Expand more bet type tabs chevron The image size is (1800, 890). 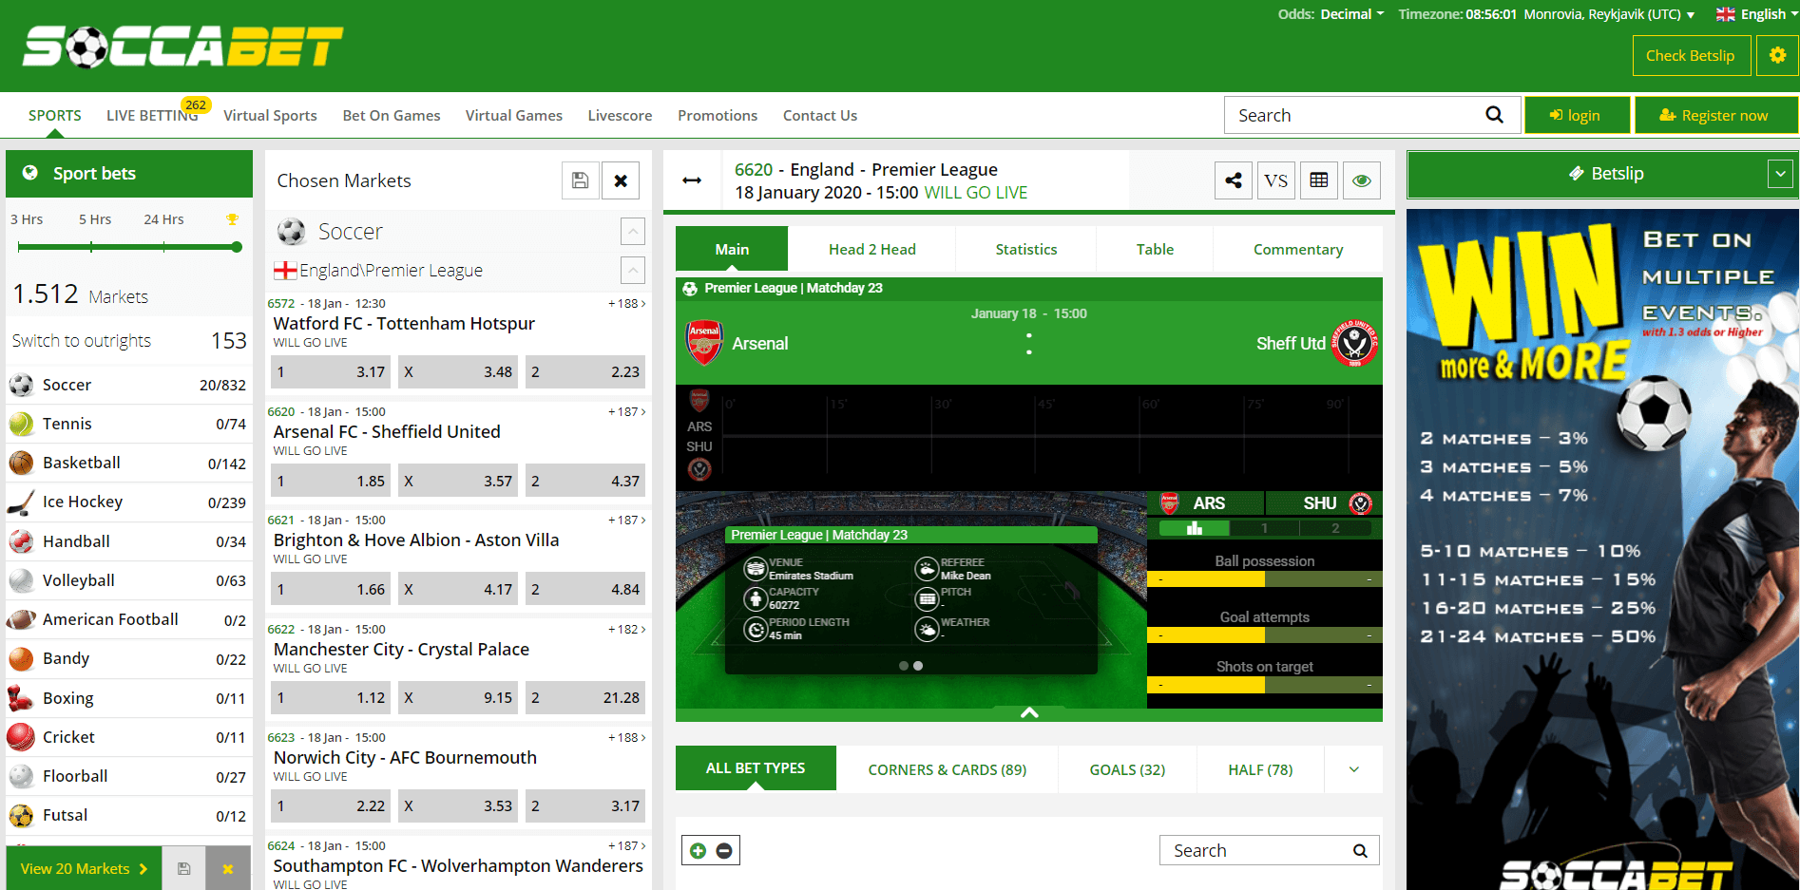1353,769
